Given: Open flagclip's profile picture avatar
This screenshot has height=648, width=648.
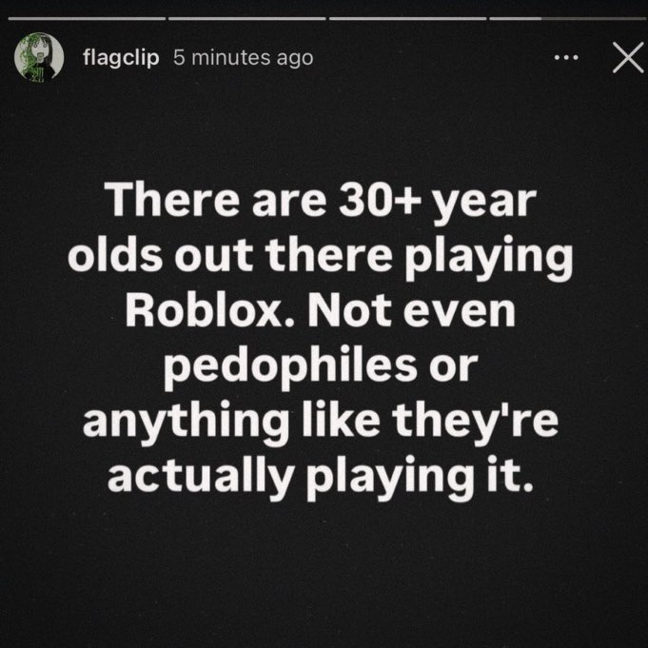Looking at the screenshot, I should point(39,57).
